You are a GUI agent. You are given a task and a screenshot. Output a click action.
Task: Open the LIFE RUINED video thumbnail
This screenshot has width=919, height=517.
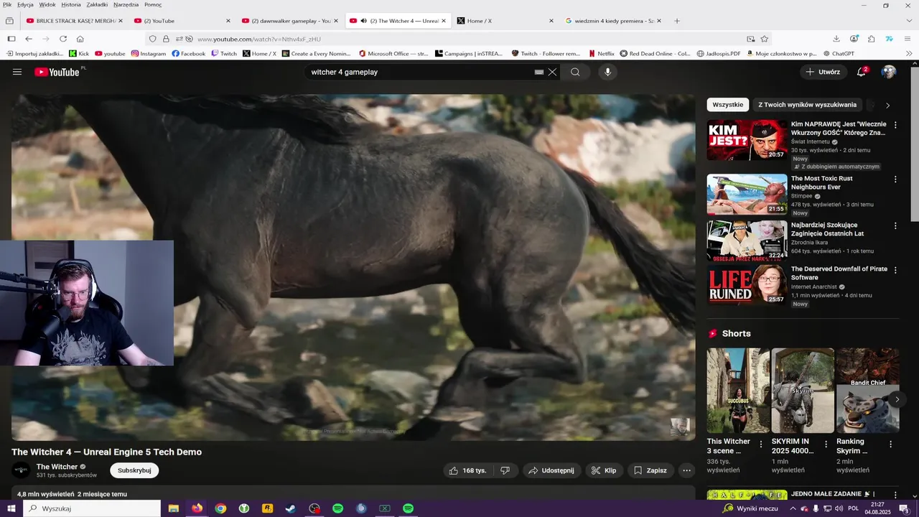(x=747, y=284)
